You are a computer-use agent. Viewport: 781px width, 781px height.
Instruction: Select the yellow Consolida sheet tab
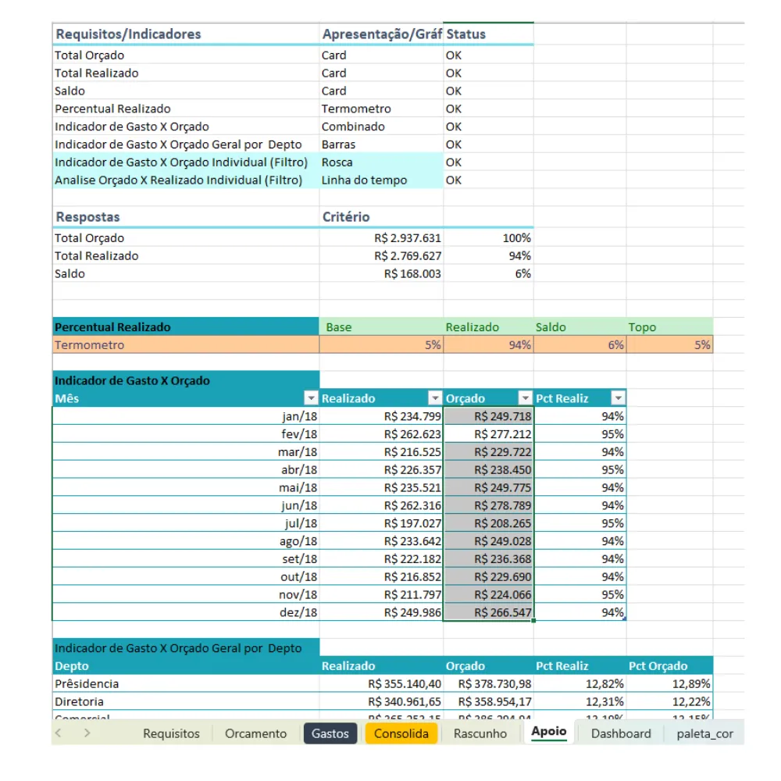point(401,733)
